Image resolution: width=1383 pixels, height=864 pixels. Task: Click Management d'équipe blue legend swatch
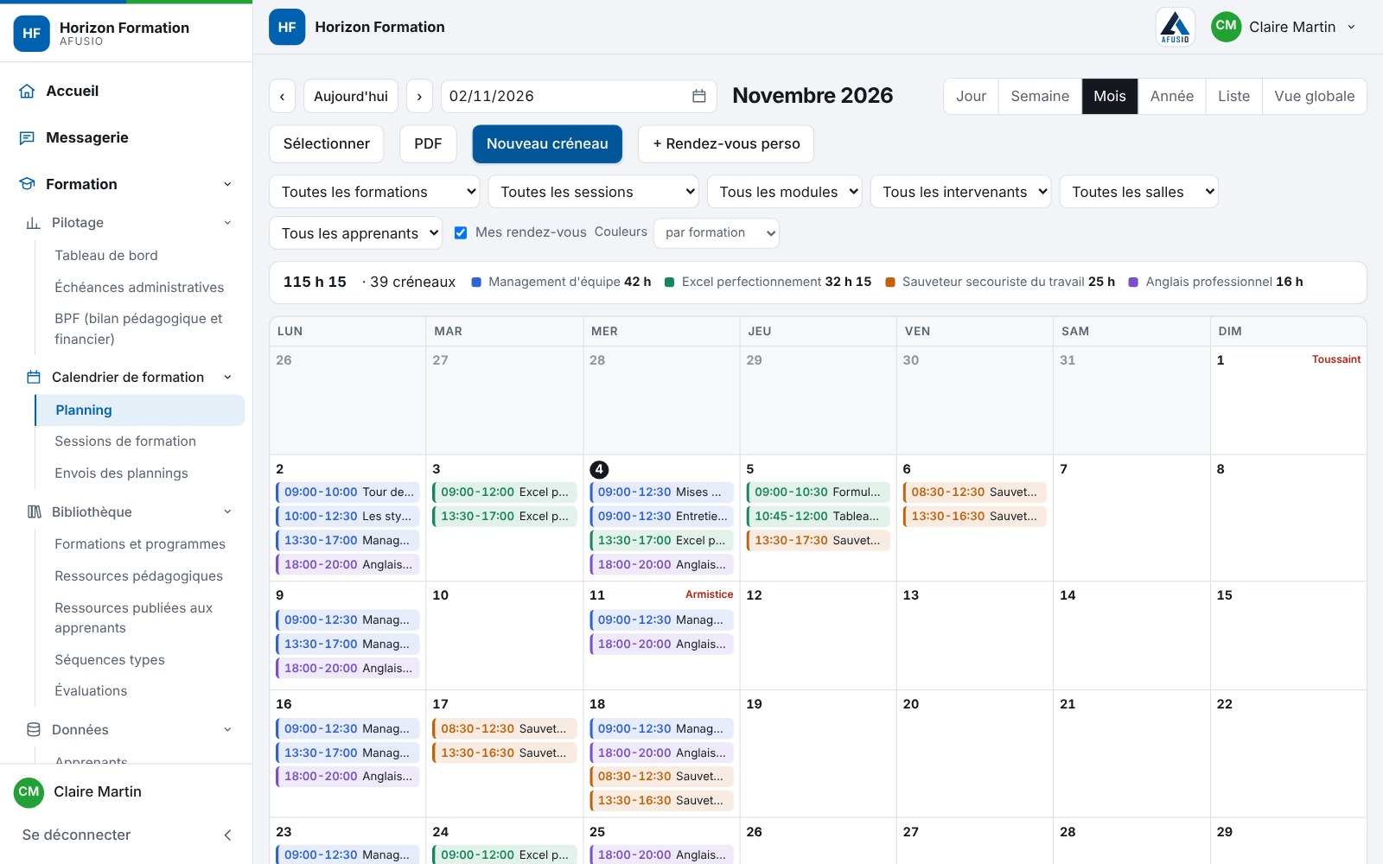[x=476, y=283]
